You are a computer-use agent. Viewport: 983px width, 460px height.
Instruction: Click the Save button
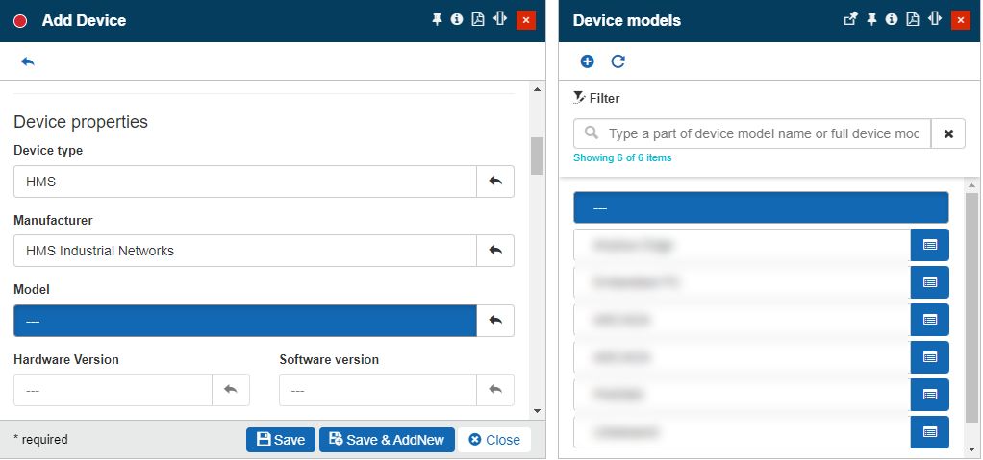point(280,440)
